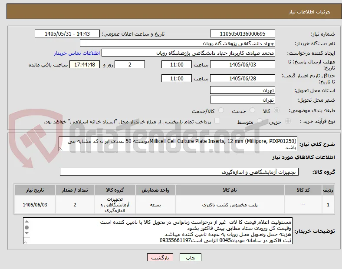Click the scroll thumb dot in buyer notes
Screen dimensions: 342x269
click(x=26, y=228)
